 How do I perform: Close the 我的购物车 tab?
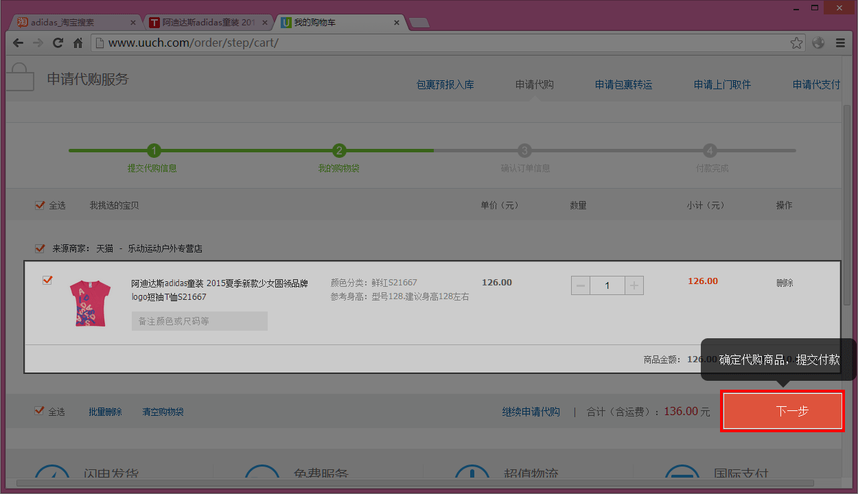pyautogui.click(x=396, y=23)
